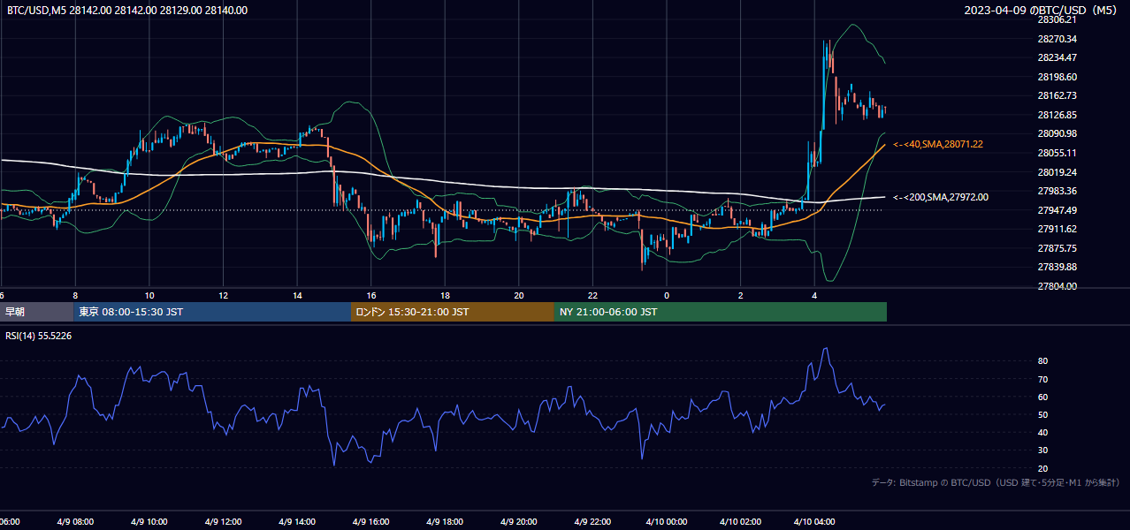Click the 27983.36 price axis label
This screenshot has height=530, width=1130.
[1057, 191]
